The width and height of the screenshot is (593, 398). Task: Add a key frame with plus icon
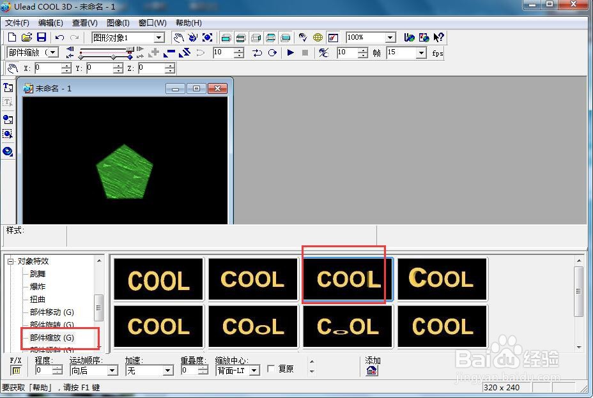click(x=154, y=52)
